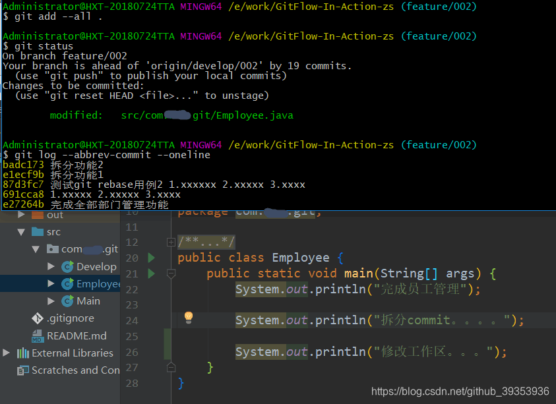Click line number 26 in editor gutter
The image size is (556, 404).
coord(132,352)
